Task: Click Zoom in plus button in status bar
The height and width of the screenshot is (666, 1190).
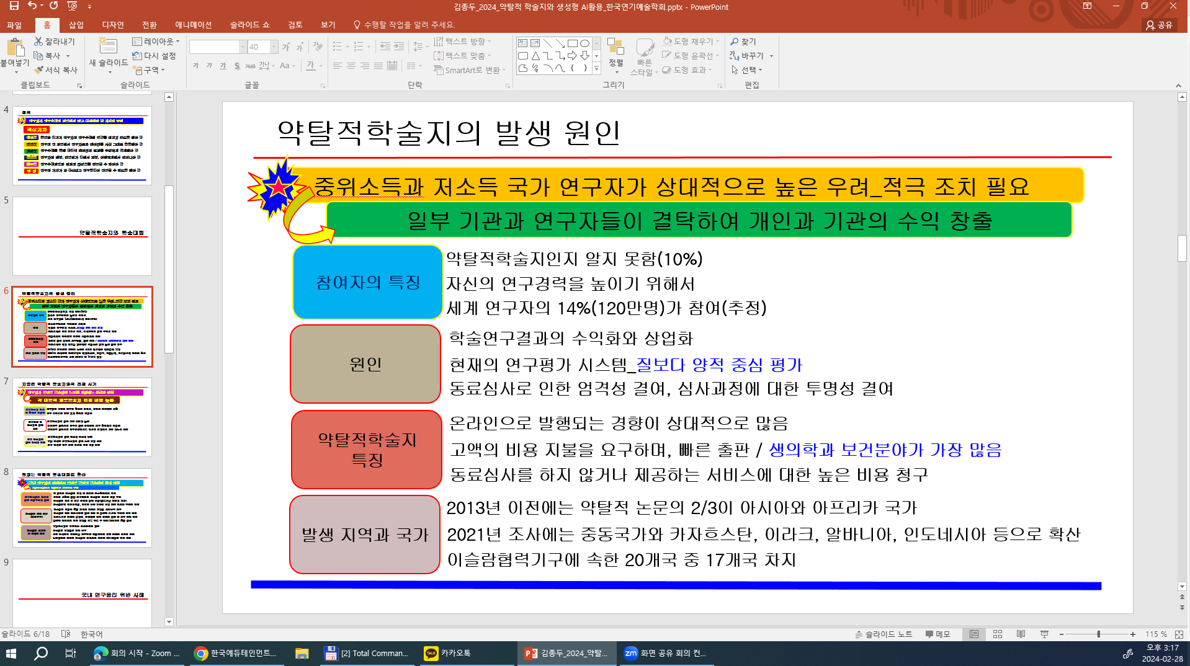Action: pyautogui.click(x=1133, y=634)
